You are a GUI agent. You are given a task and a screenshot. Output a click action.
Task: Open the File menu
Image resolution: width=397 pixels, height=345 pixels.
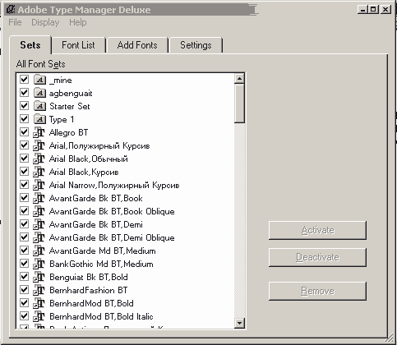(15, 22)
